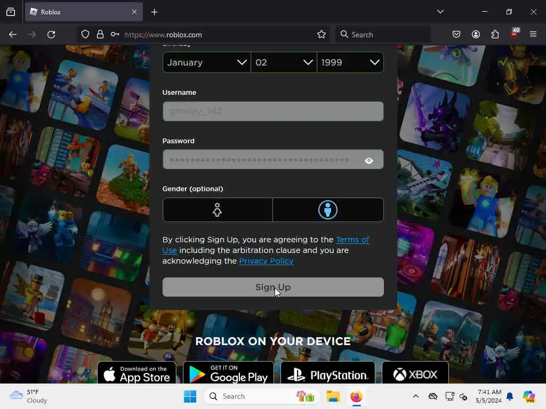Open the notification bell icon

(x=510, y=396)
